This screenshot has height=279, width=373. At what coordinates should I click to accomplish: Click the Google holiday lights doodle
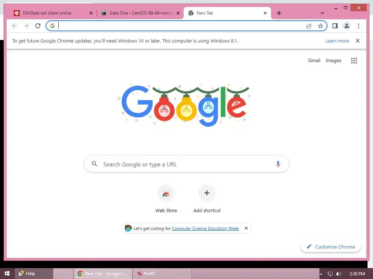pos(184,104)
